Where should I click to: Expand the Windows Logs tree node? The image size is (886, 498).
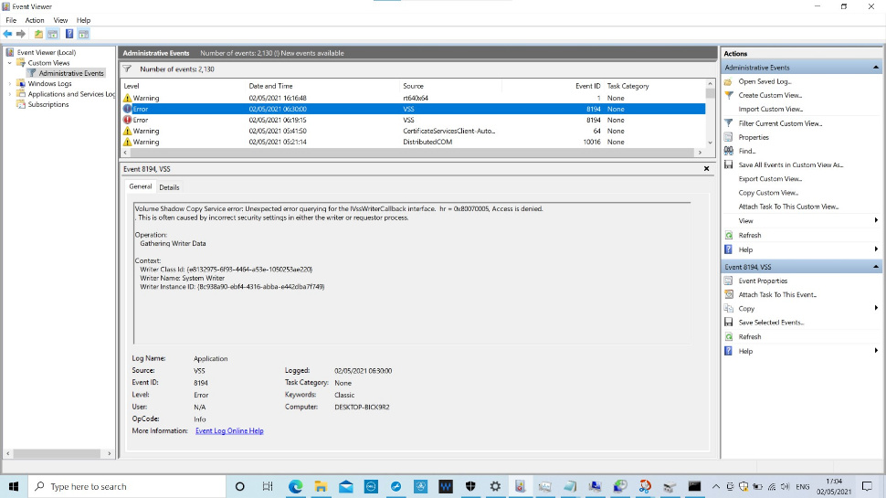(10, 84)
